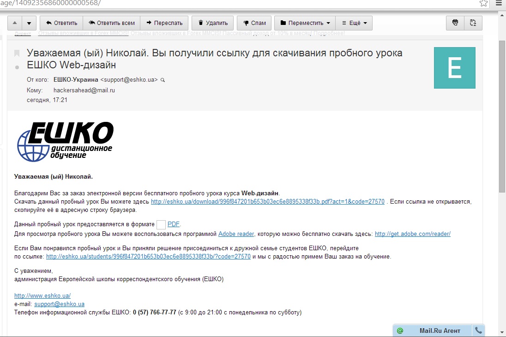Click scrollbar down arrow at bottom
The width and height of the screenshot is (506, 337).
502,332
